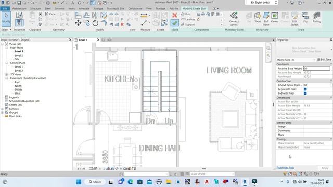Viewport: 333px width, 187px height.
Task: Select the Landing component button
Action: tap(187, 19)
